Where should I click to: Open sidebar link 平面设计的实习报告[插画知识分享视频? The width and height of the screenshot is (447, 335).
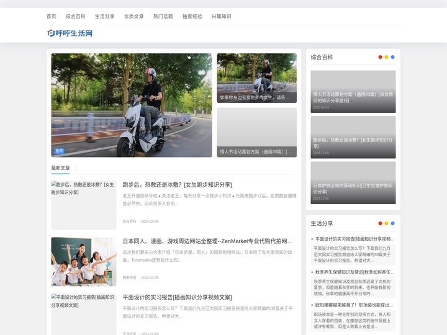click(354, 239)
